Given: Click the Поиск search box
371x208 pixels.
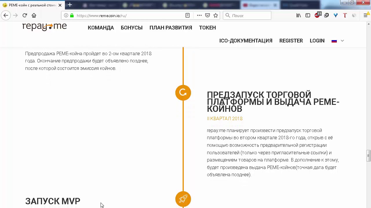Looking at the screenshot, I should (x=247, y=16).
